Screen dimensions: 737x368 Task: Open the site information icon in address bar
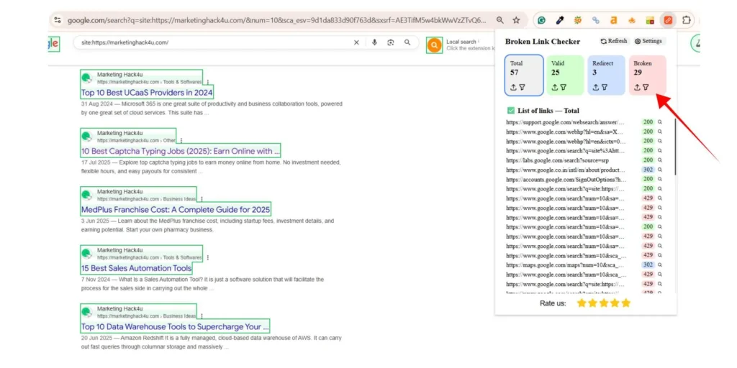click(58, 20)
